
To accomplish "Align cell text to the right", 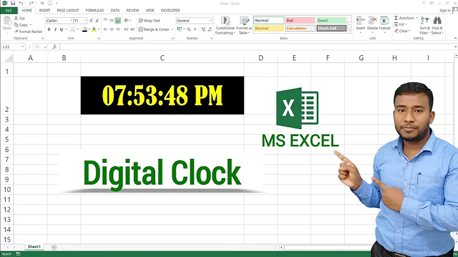I will (x=118, y=29).
